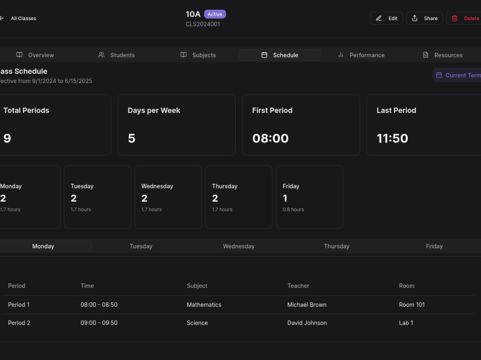
Task: Click the Thursday summary card
Action: 239,197
